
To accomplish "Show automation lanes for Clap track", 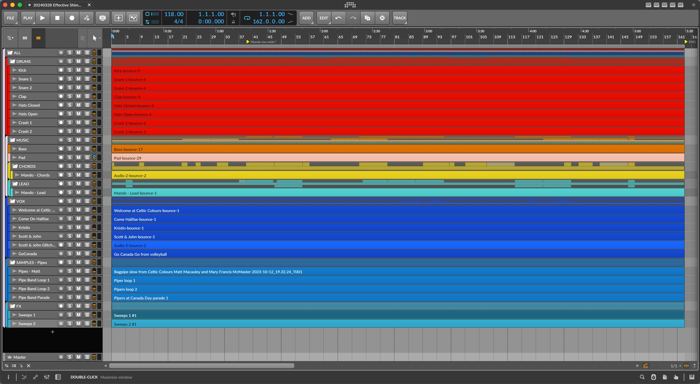I will pyautogui.click(x=87, y=97).
